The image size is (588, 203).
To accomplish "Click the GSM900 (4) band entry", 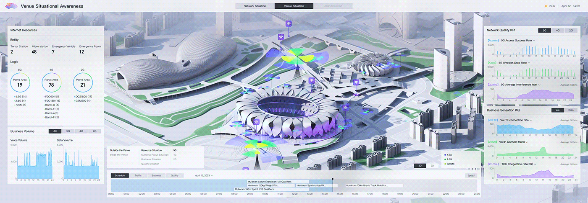I will (x=81, y=101).
